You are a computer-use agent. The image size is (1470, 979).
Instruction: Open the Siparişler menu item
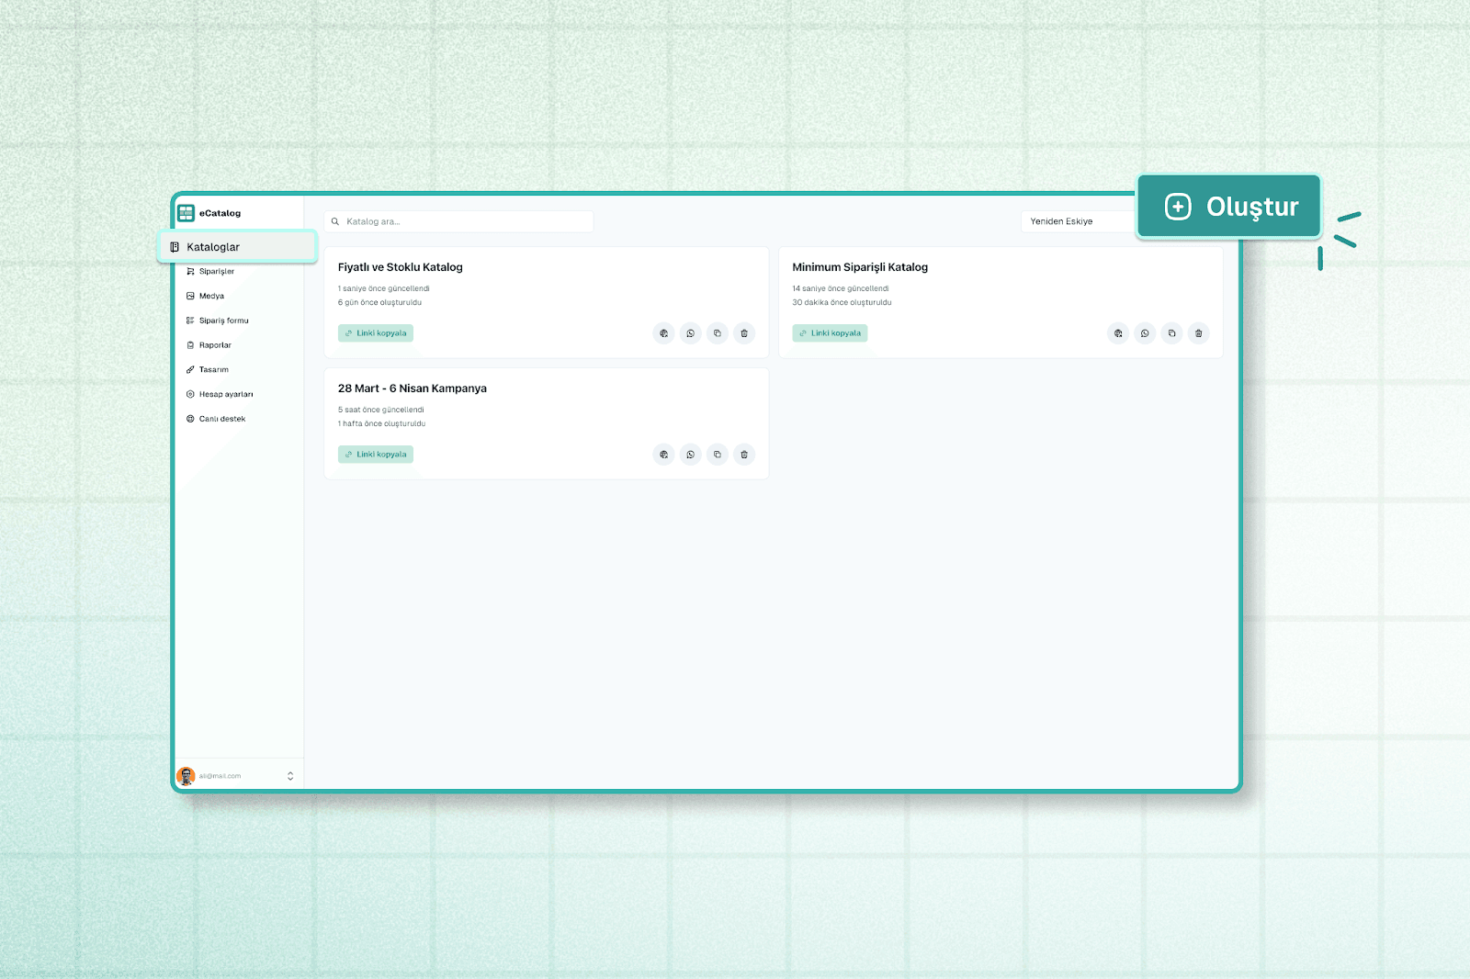click(x=217, y=272)
